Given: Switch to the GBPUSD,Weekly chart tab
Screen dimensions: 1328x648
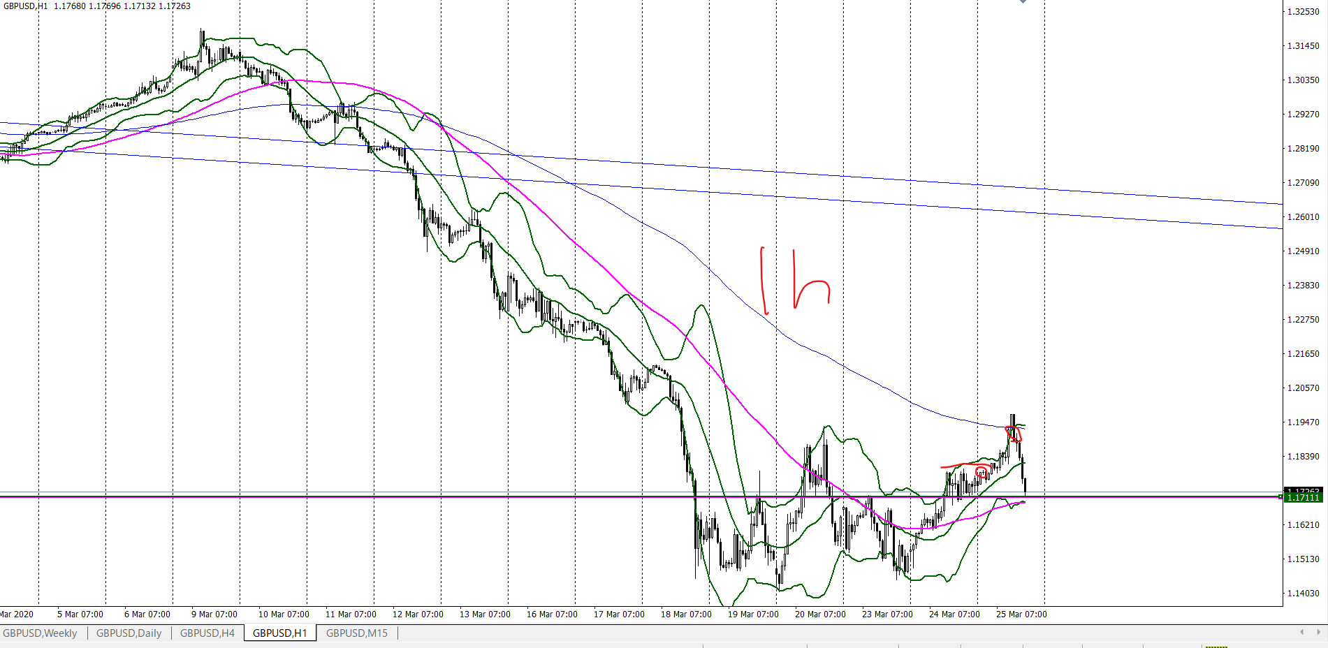Looking at the screenshot, I should (x=41, y=633).
